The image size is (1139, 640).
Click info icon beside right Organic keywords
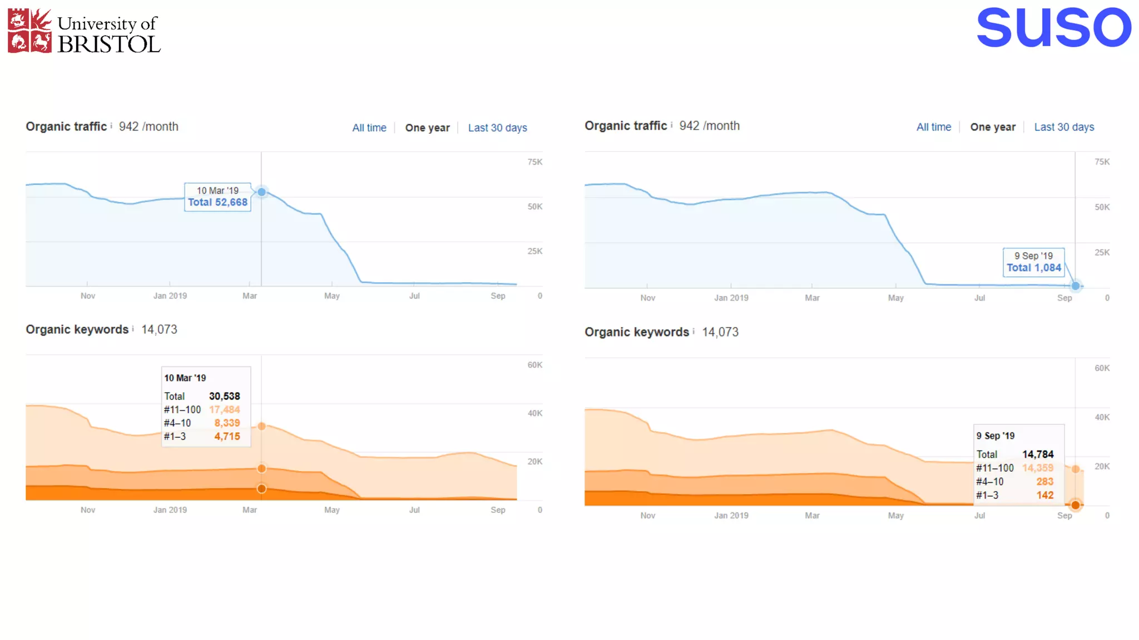click(694, 332)
